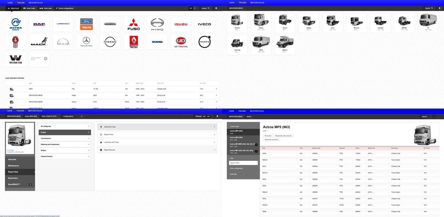Image resolution: width=444 pixels, height=217 pixels.
Task: Click the ID location button under Actros MP5
Action: click(268, 136)
